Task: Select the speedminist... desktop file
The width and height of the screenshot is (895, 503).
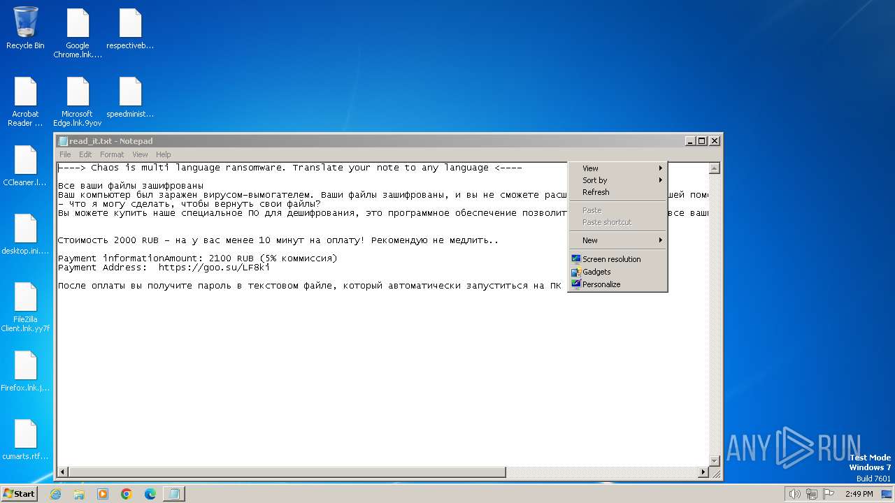Action: (130, 97)
